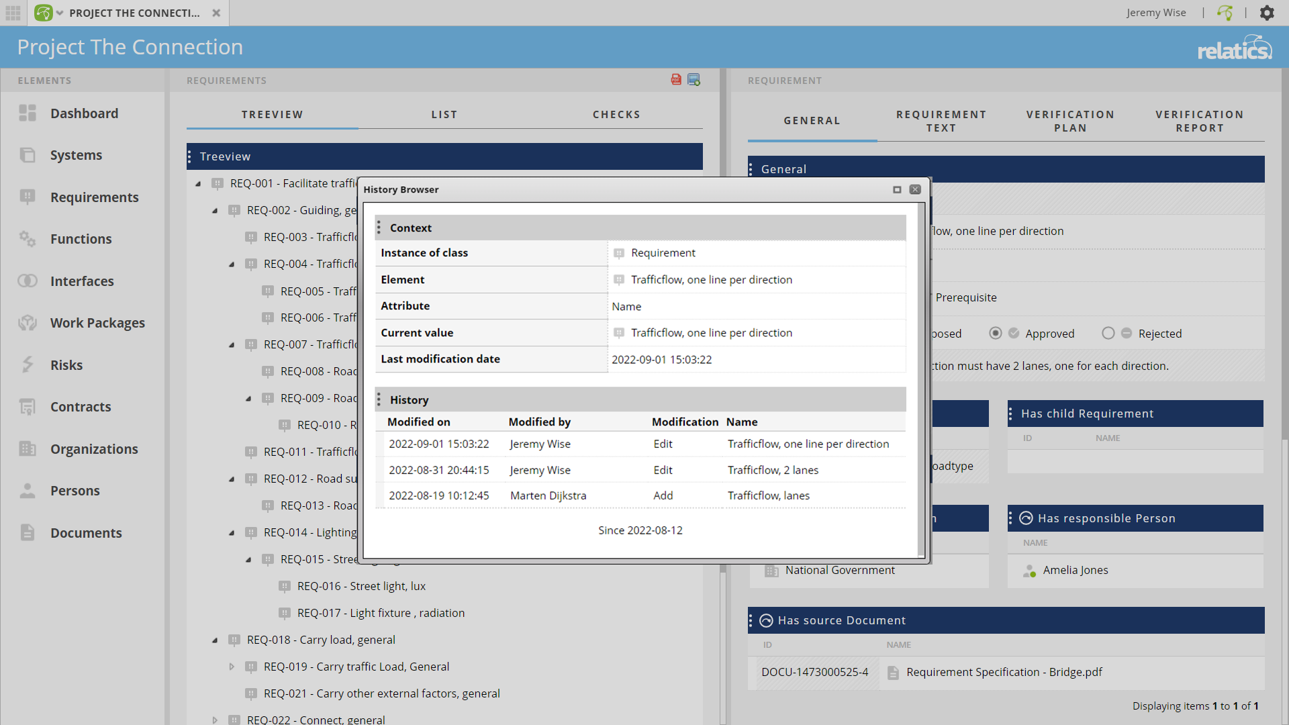The width and height of the screenshot is (1289, 725).
Task: Collapse the REQ-001 tree branch
Action: [197, 183]
